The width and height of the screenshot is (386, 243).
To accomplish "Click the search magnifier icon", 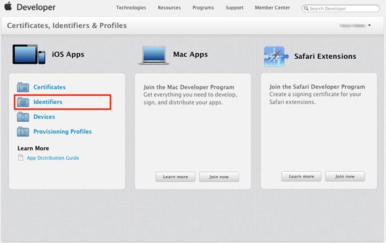I will click(x=306, y=9).
